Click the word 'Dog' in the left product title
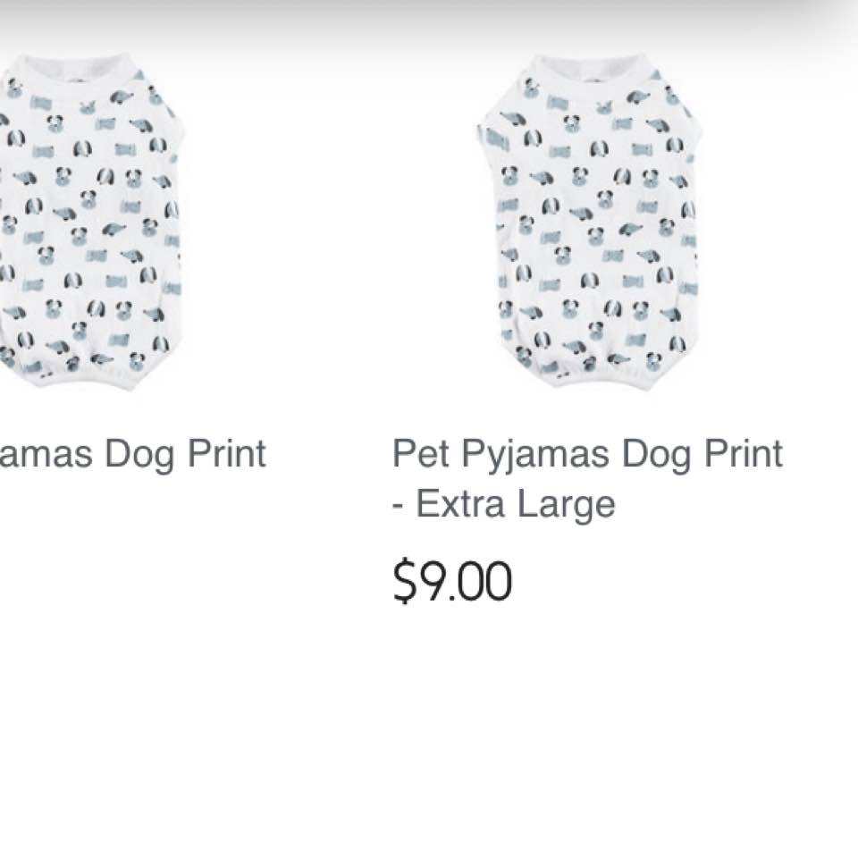Viewport: 858px width, 858px height. tap(139, 455)
